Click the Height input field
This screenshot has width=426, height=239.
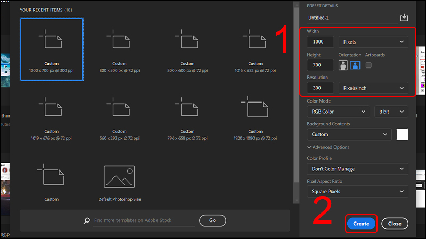(321, 65)
